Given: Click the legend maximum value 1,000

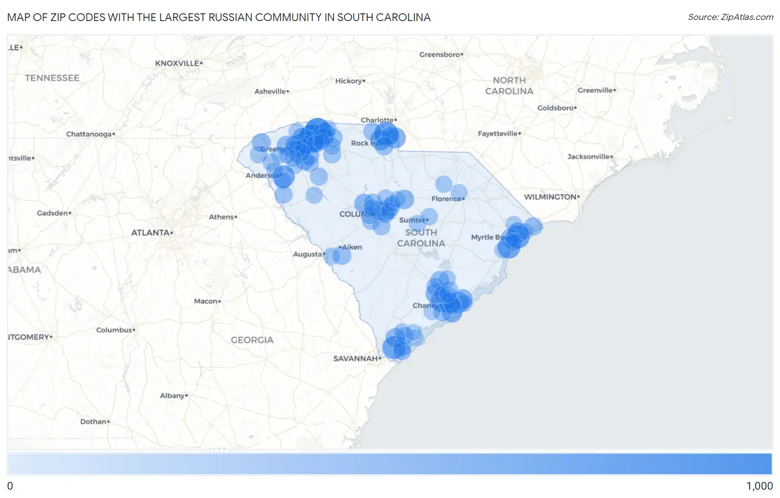Looking at the screenshot, I should [759, 486].
